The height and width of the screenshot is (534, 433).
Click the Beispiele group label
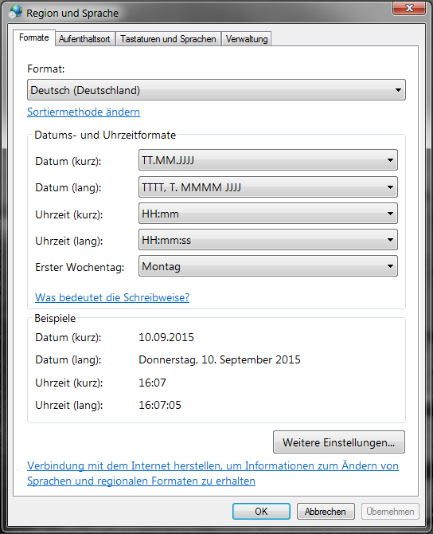[x=55, y=319]
